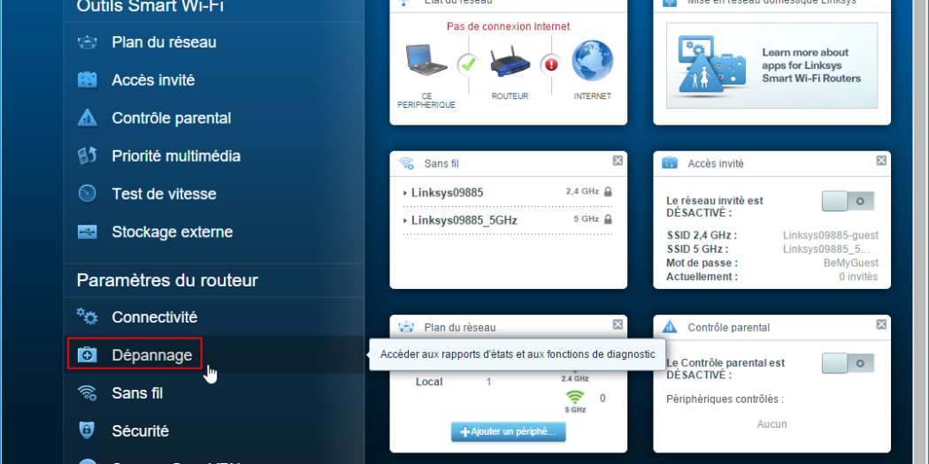Select the Priorité multimédia icon
Viewport: 929px width, 464px height.
88,156
